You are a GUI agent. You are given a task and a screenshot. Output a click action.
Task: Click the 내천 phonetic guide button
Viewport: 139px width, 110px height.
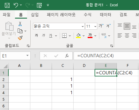104,36
